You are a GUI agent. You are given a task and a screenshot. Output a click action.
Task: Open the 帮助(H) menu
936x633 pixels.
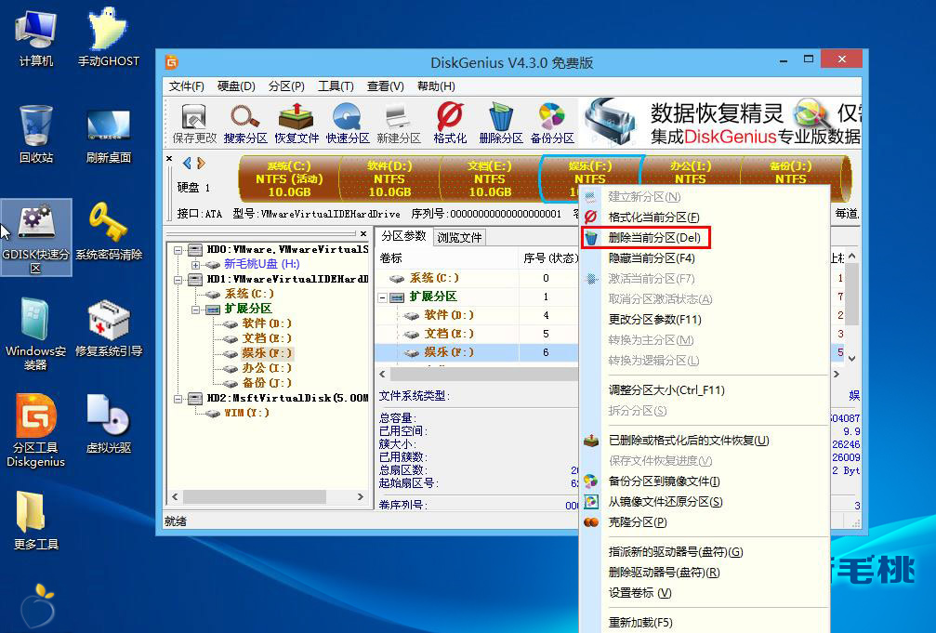click(436, 86)
